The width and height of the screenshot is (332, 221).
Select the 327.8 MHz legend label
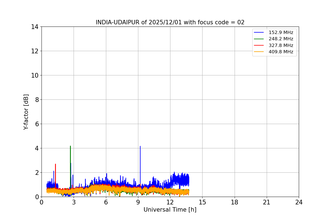pyautogui.click(x=281, y=45)
